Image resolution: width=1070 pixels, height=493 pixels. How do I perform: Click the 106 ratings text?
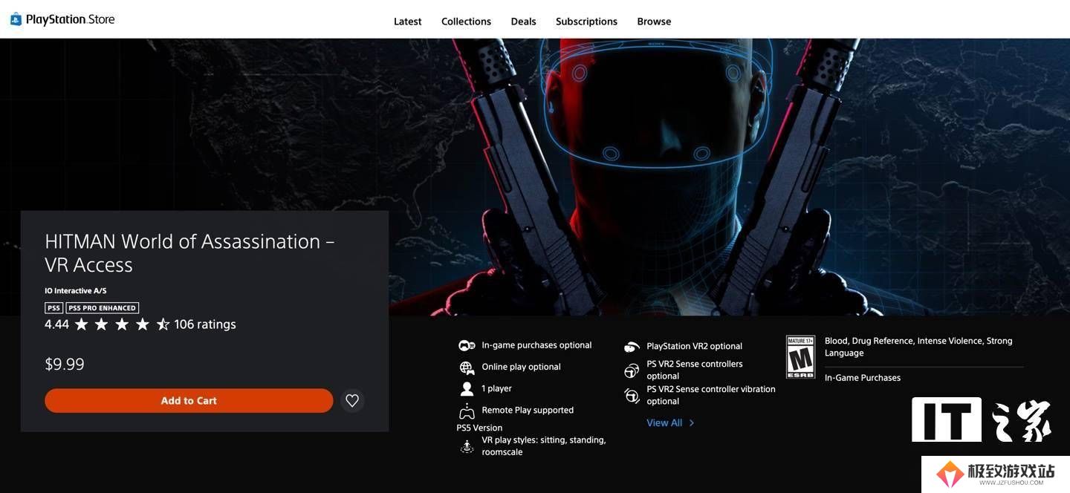tap(205, 324)
